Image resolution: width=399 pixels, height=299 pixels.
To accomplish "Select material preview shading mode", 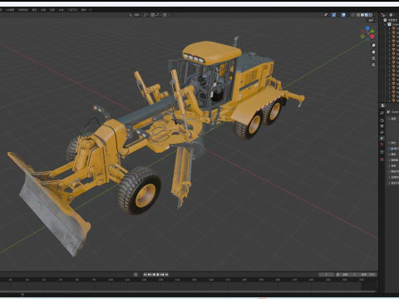I will 367,15.
